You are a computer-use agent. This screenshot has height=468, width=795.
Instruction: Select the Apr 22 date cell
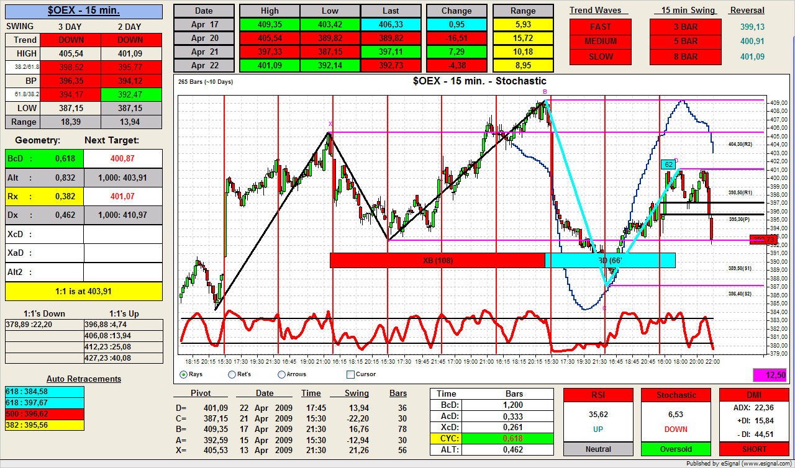click(x=204, y=66)
